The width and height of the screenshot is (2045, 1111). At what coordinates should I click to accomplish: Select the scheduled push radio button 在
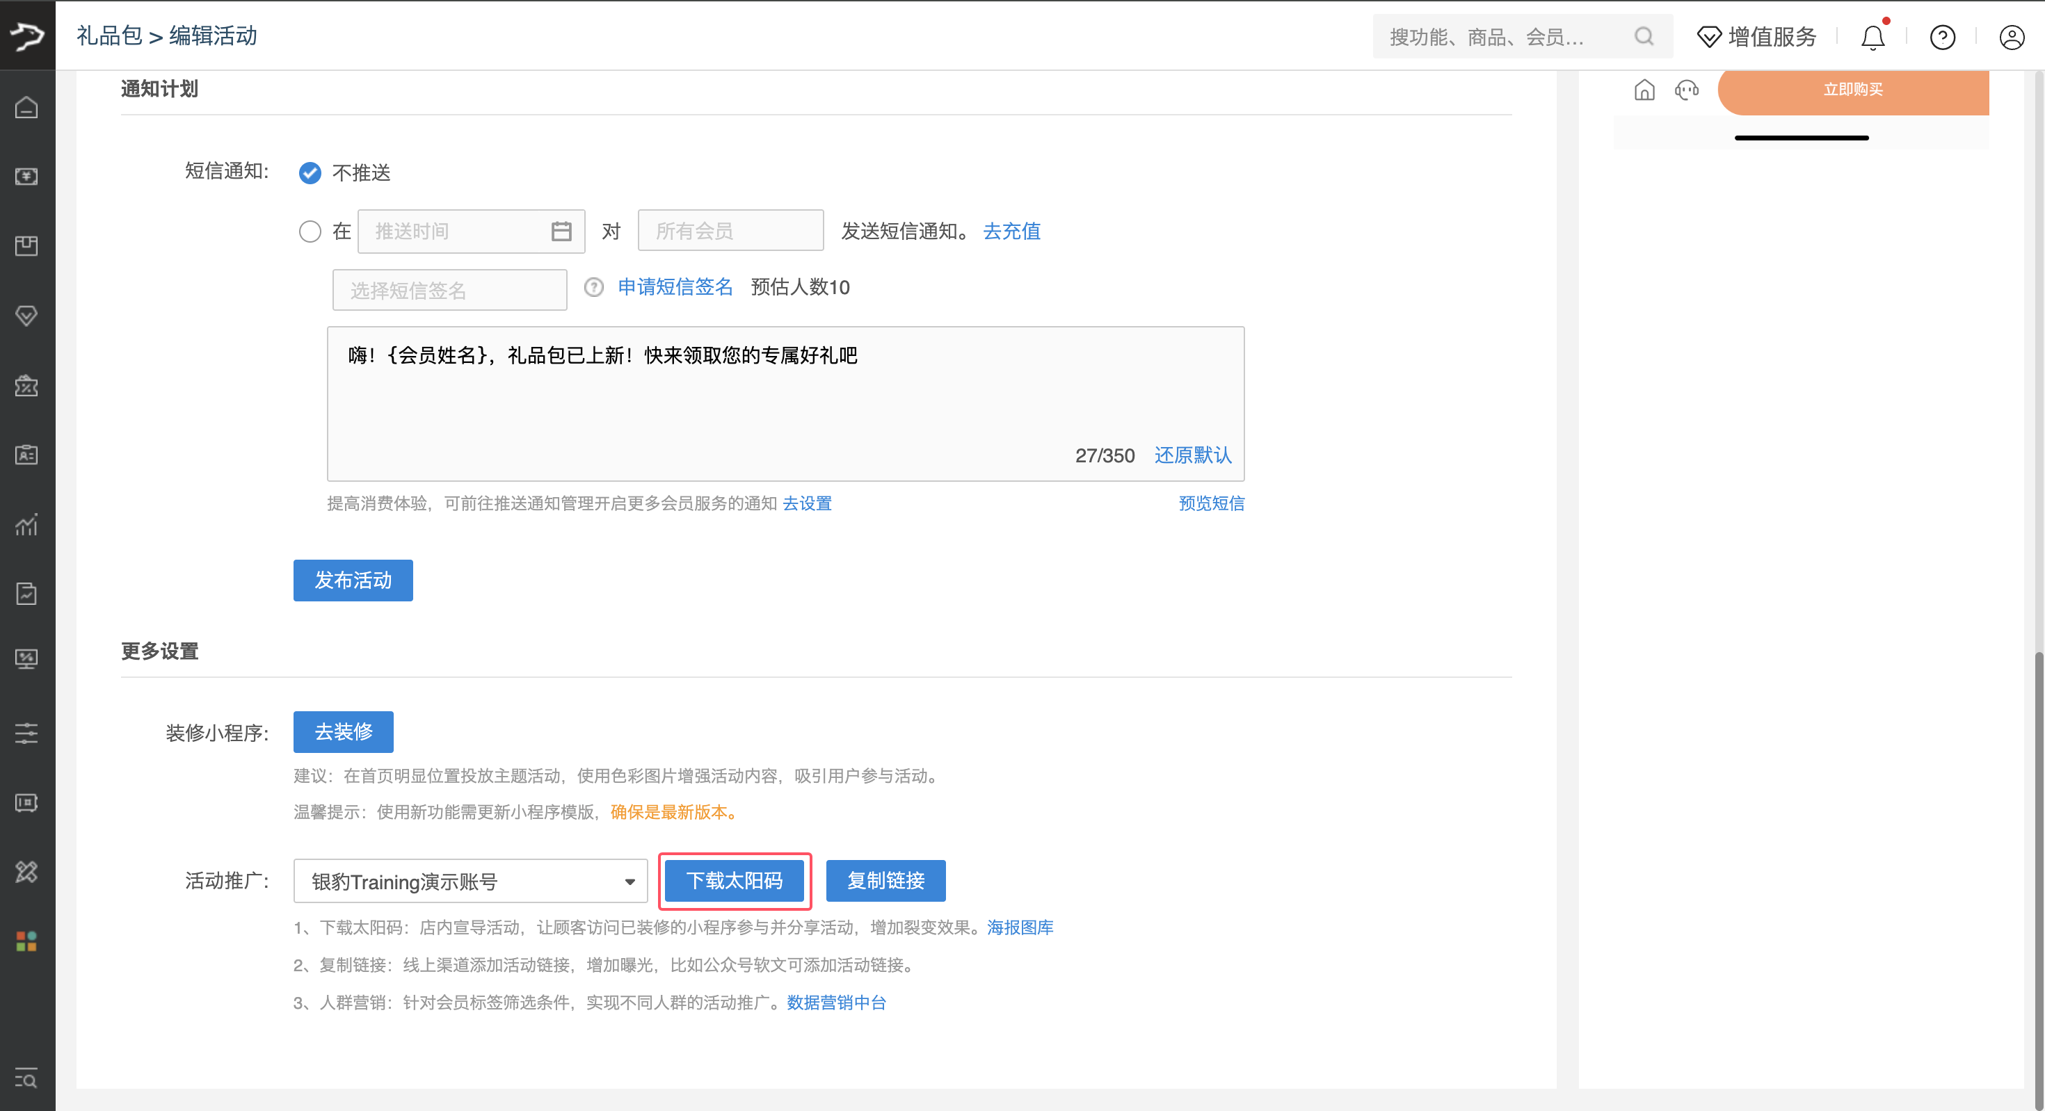coord(310,232)
